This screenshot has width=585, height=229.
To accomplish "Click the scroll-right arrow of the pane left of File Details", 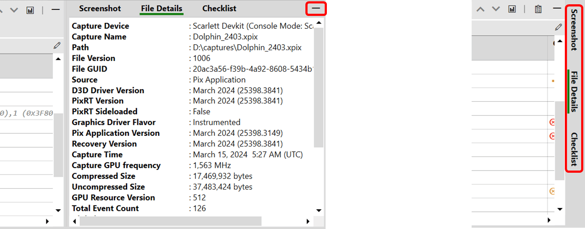I will pyautogui.click(x=47, y=221).
